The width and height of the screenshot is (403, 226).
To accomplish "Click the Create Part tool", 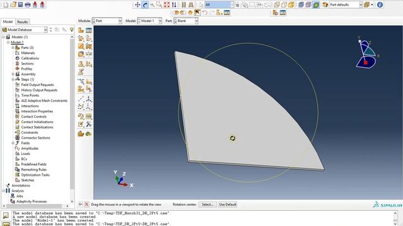I will point(81,30).
